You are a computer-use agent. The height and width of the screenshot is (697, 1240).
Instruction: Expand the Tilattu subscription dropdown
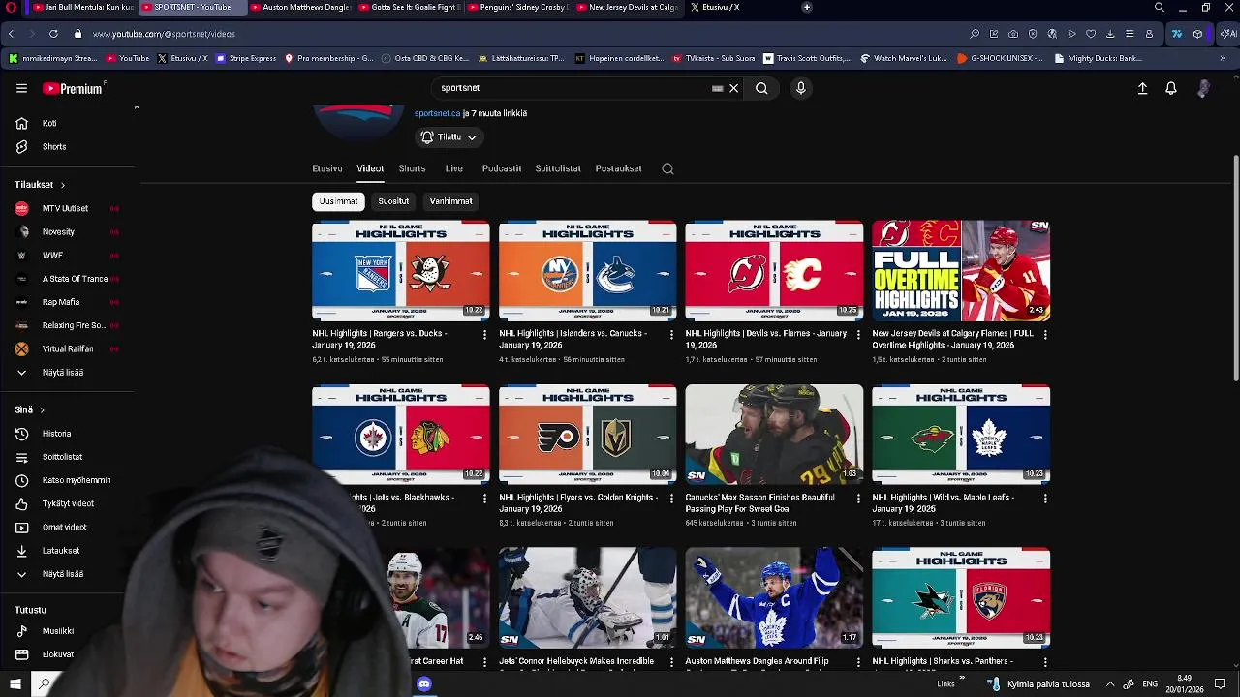449,137
